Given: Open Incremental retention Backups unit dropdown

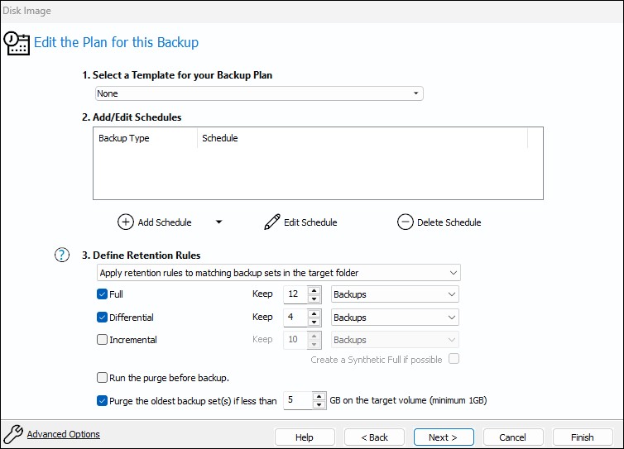Looking at the screenshot, I should [x=395, y=340].
